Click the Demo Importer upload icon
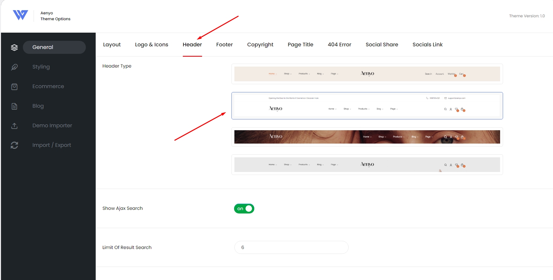The width and height of the screenshot is (553, 280). point(14,126)
